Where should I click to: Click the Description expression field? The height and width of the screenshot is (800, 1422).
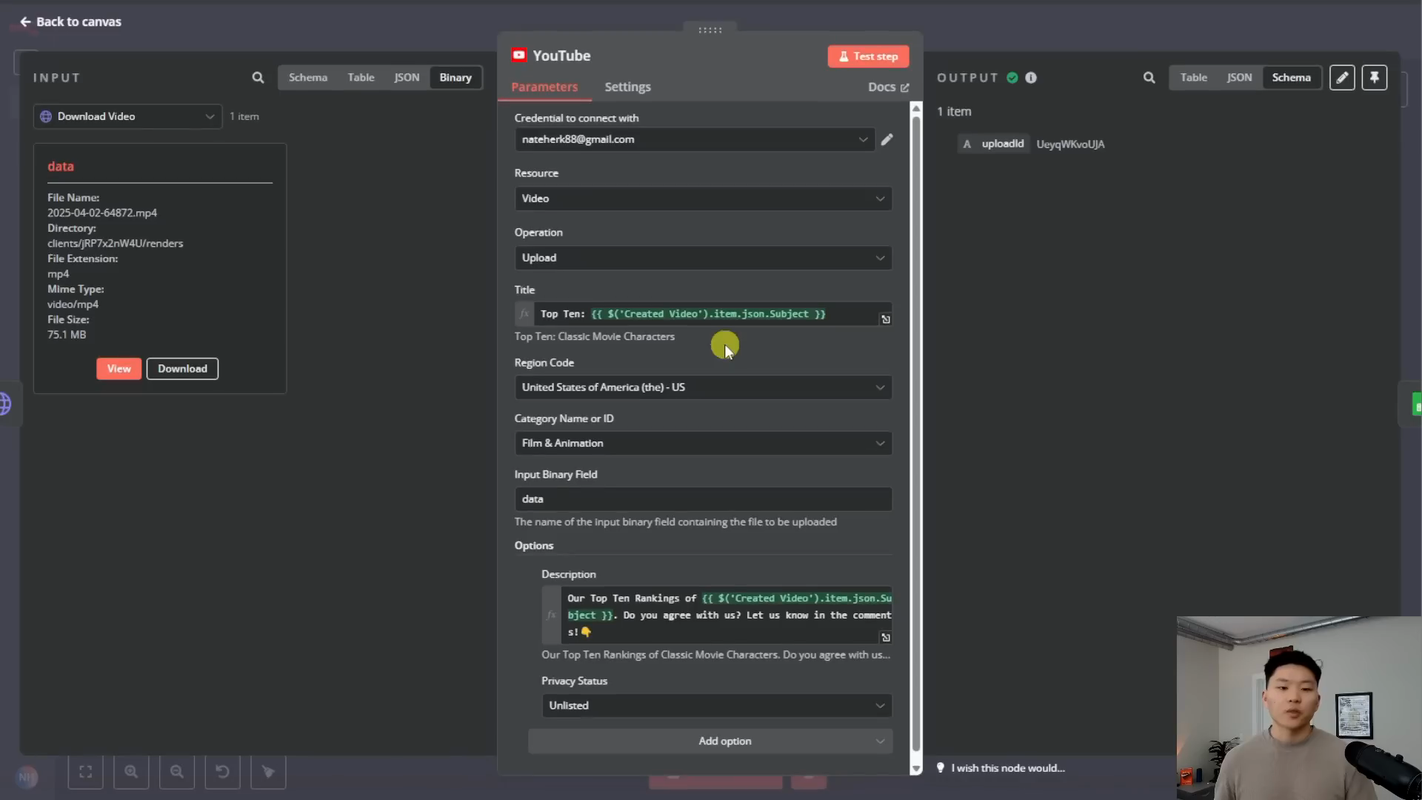[x=727, y=615]
